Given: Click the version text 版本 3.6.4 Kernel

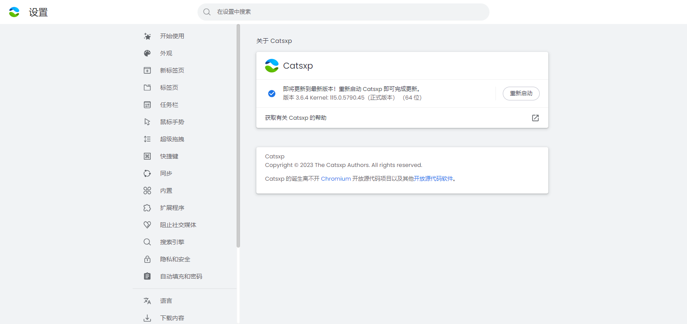Looking at the screenshot, I should pos(352,98).
